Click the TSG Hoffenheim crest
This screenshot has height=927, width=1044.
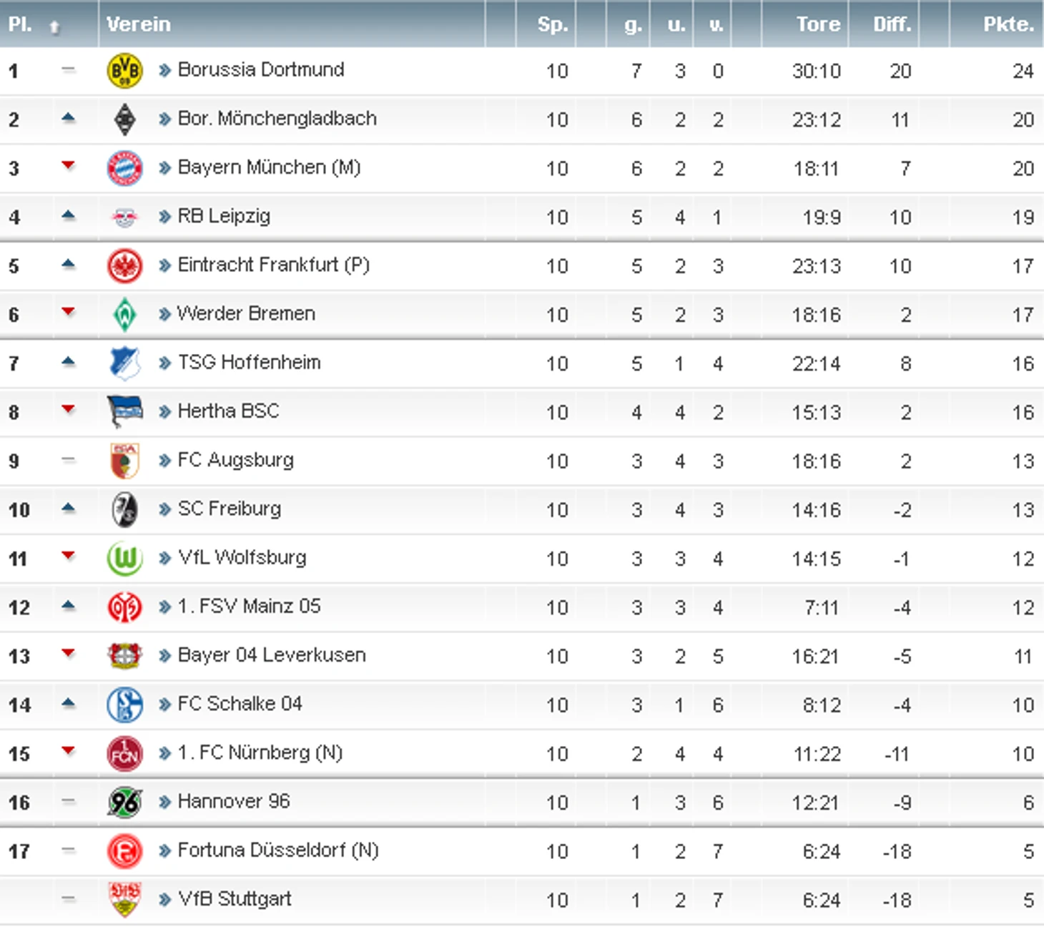(124, 363)
